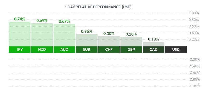Click the CHF 0.30% performance bar
Screen dimensions: 208x95
pos(109,41)
